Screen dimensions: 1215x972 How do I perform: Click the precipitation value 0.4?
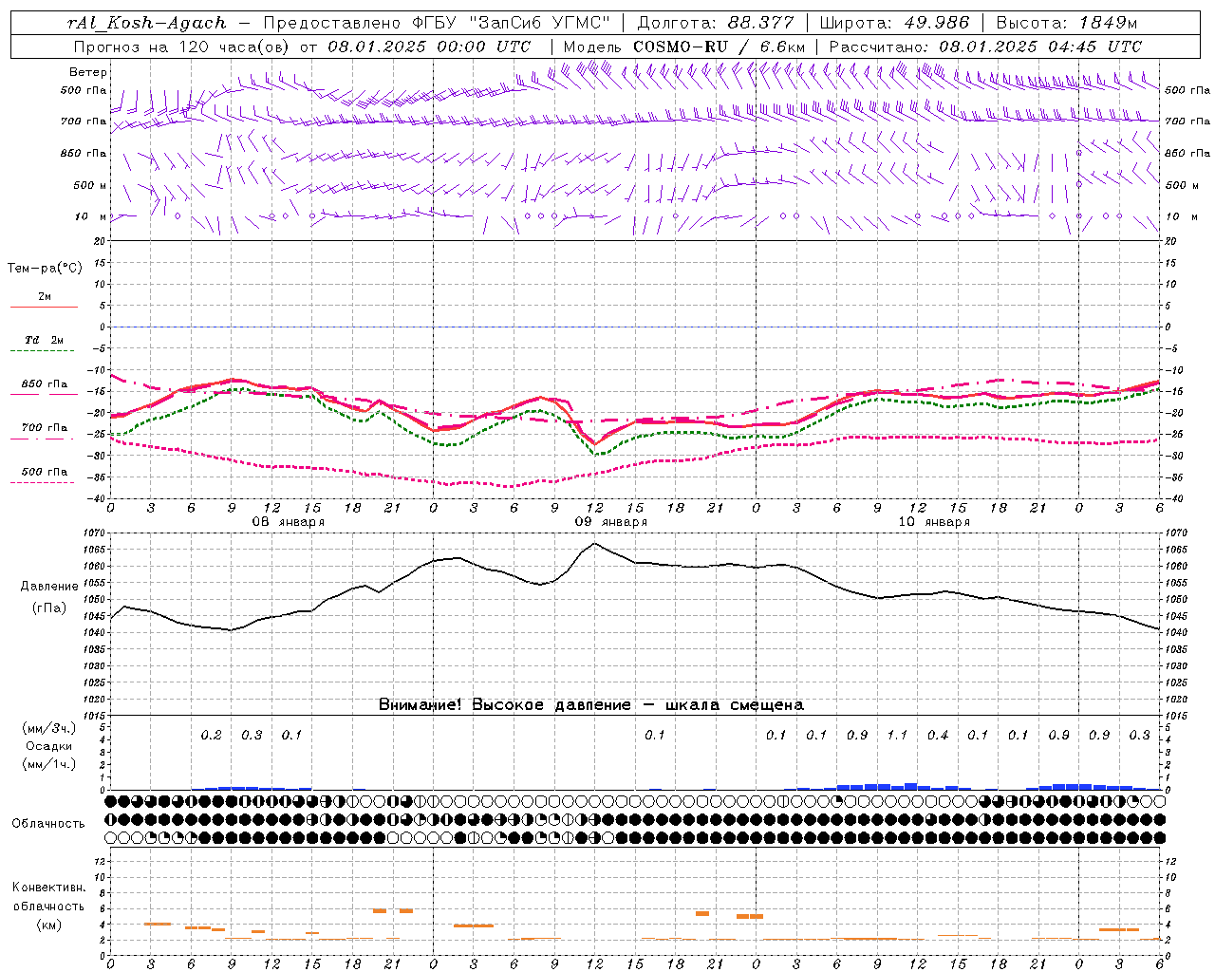pyautogui.click(x=938, y=735)
